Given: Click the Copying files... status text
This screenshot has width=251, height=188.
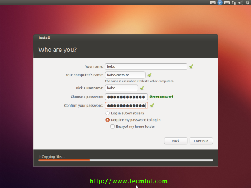Looking at the screenshot, I should click(54, 157).
